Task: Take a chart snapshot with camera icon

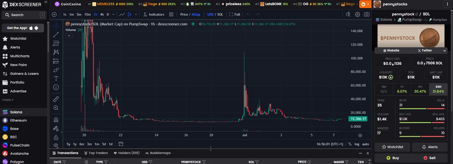Action: coord(367,14)
